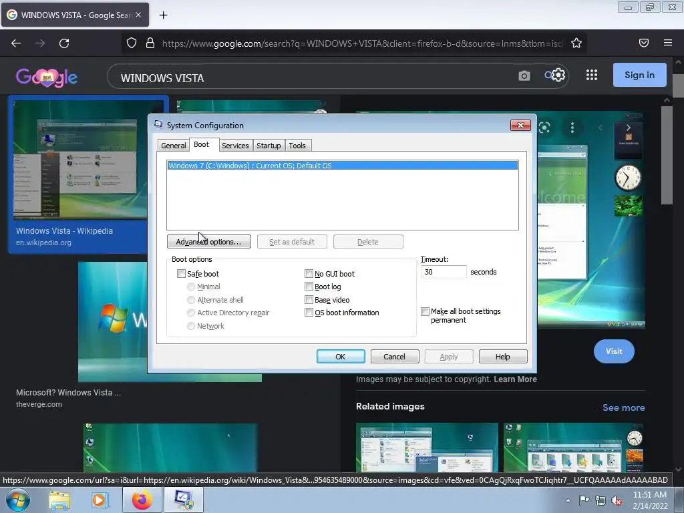Enable OS boot information

309,313
